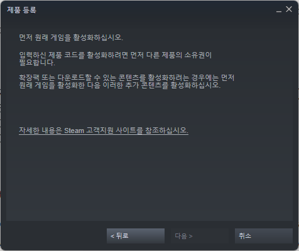This screenshot has height=251, width=299.
Task: Select the '제품 등록' window title text
Action: pyautogui.click(x=22, y=10)
